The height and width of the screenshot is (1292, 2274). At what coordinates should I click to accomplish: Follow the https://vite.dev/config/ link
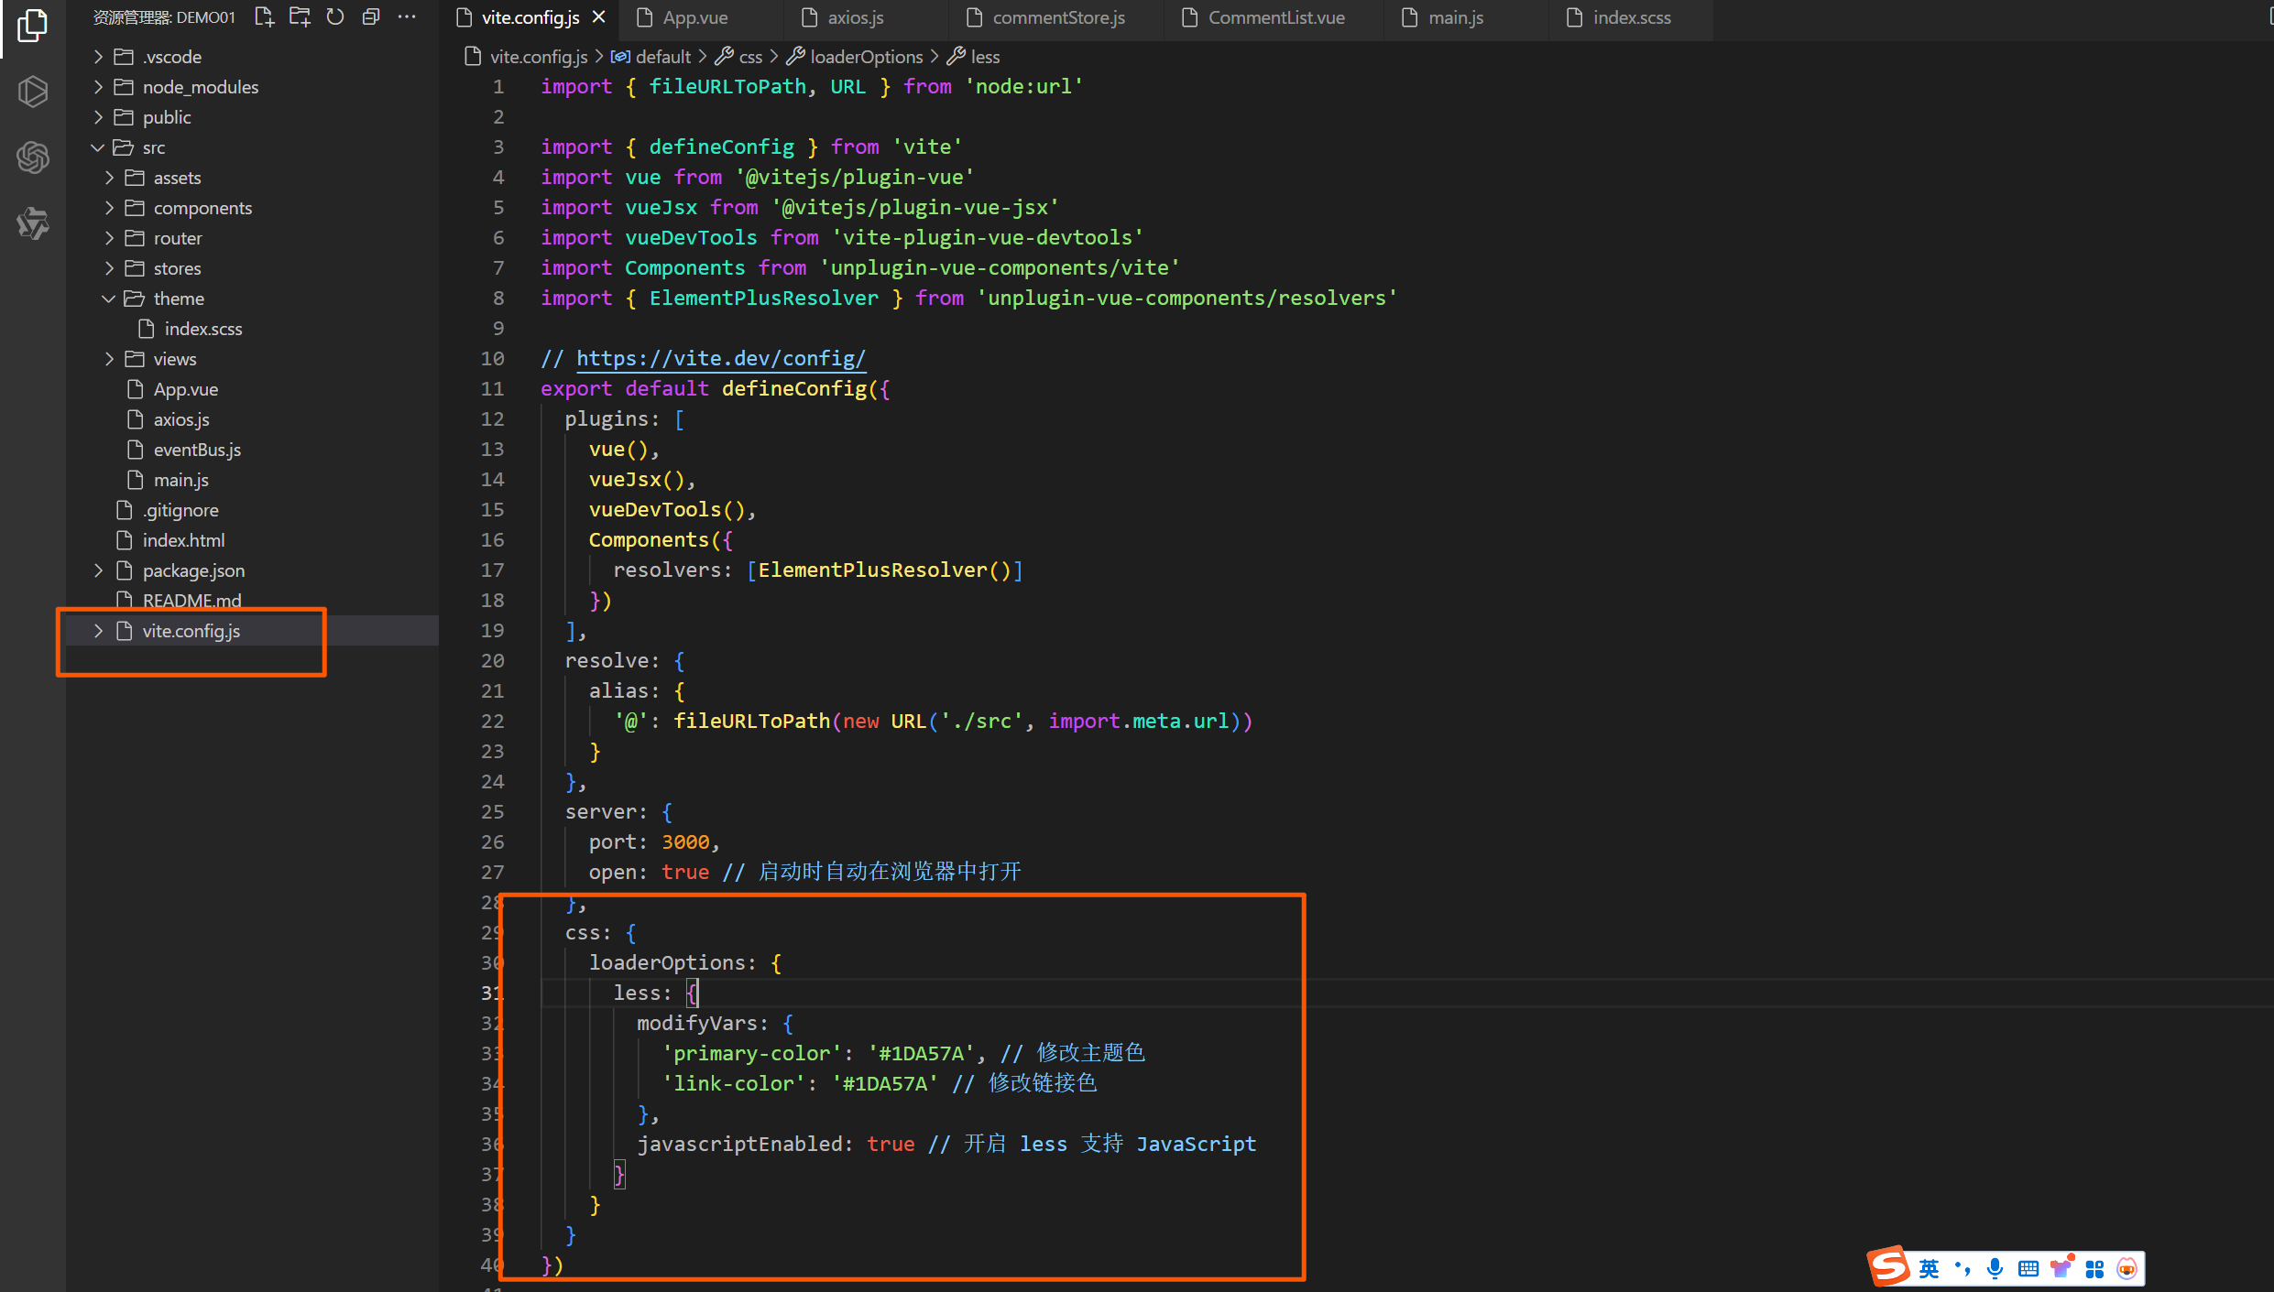(x=720, y=359)
